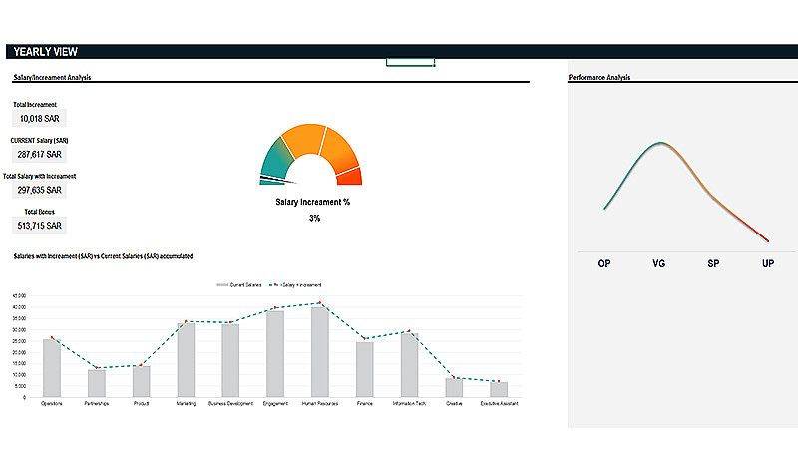Click the Finance bar
This screenshot has height=469, width=798.
364,369
